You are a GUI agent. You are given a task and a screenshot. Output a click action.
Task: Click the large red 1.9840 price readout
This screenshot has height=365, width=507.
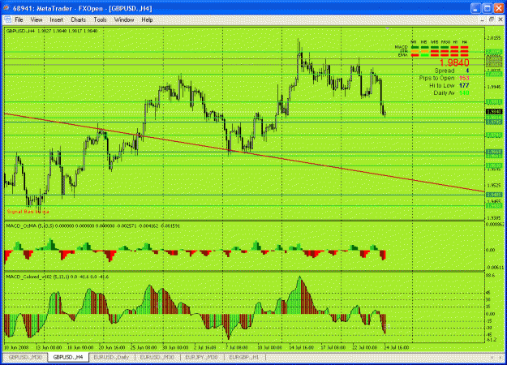click(454, 62)
